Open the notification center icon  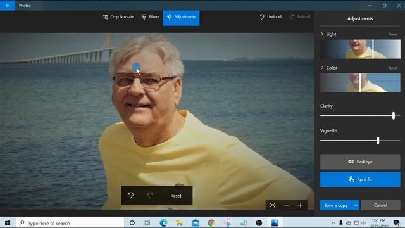(x=397, y=223)
